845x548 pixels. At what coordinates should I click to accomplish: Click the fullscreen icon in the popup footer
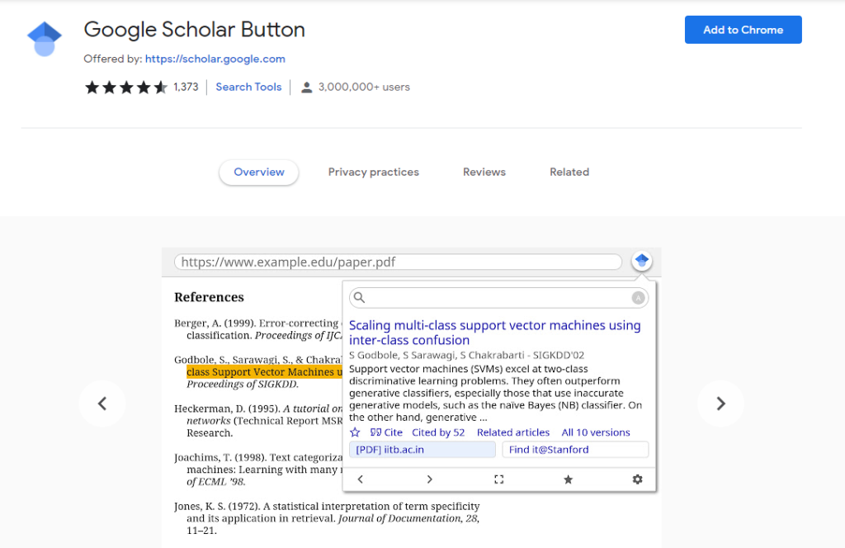pyautogui.click(x=498, y=479)
